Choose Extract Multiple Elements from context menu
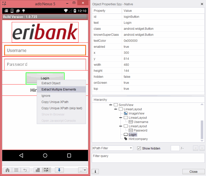The width and height of the screenshot is (206, 176). pyautogui.click(x=59, y=89)
